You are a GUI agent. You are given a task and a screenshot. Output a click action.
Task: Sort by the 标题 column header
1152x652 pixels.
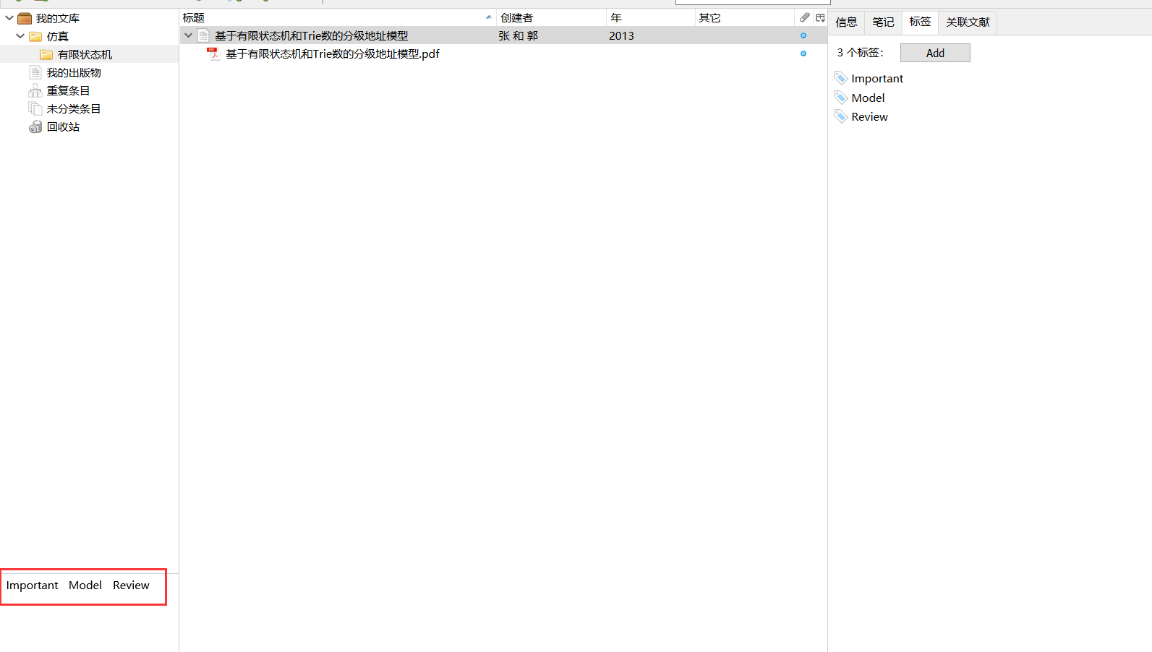coord(338,17)
